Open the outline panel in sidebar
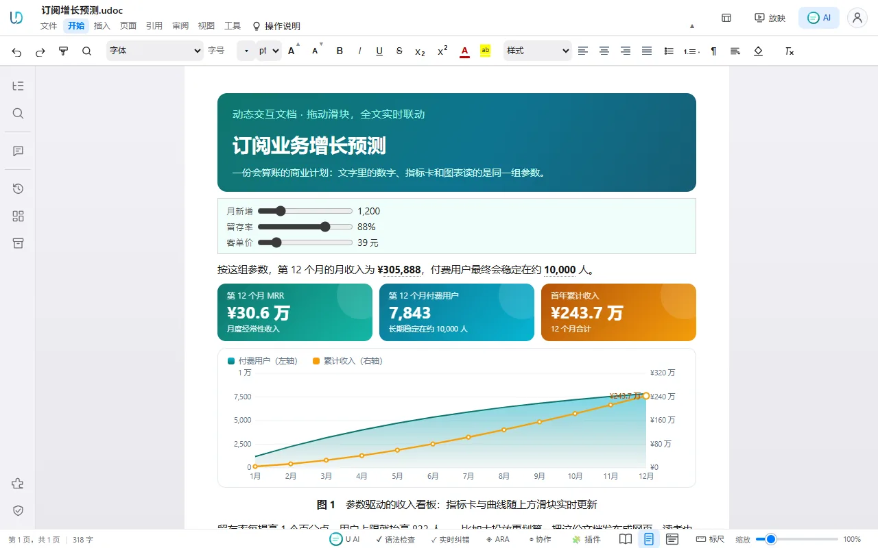This screenshot has height=548, width=878. [x=19, y=86]
